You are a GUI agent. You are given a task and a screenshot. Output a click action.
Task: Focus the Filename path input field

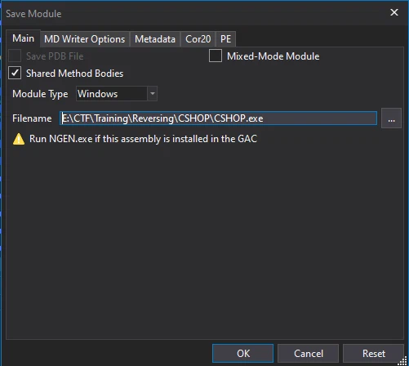pyautogui.click(x=218, y=118)
